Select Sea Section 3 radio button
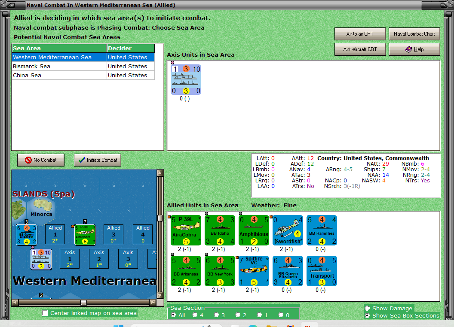 (216, 315)
